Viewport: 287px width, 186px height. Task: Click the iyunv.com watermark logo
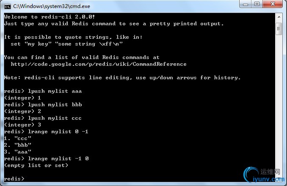click(x=264, y=175)
